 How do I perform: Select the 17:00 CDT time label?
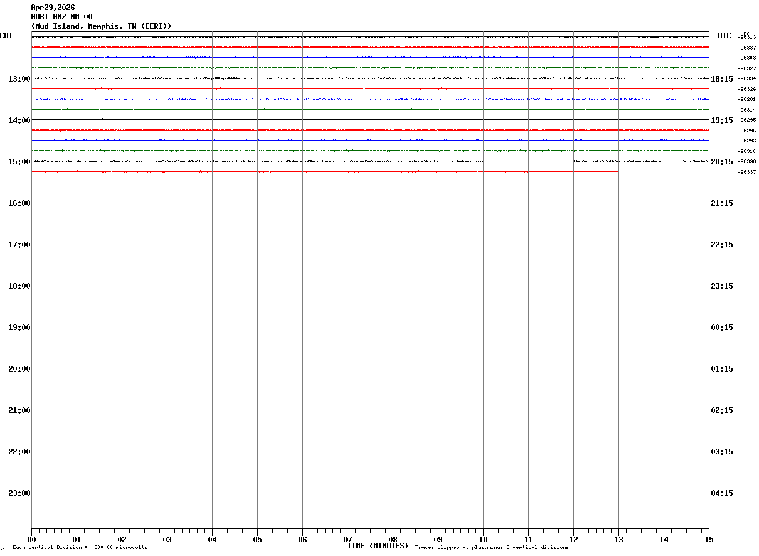19,245
